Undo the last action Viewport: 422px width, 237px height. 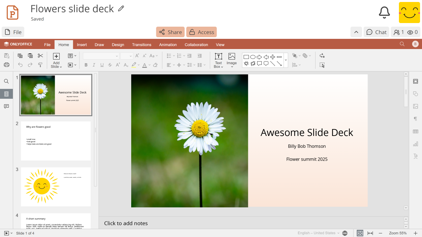click(20, 65)
